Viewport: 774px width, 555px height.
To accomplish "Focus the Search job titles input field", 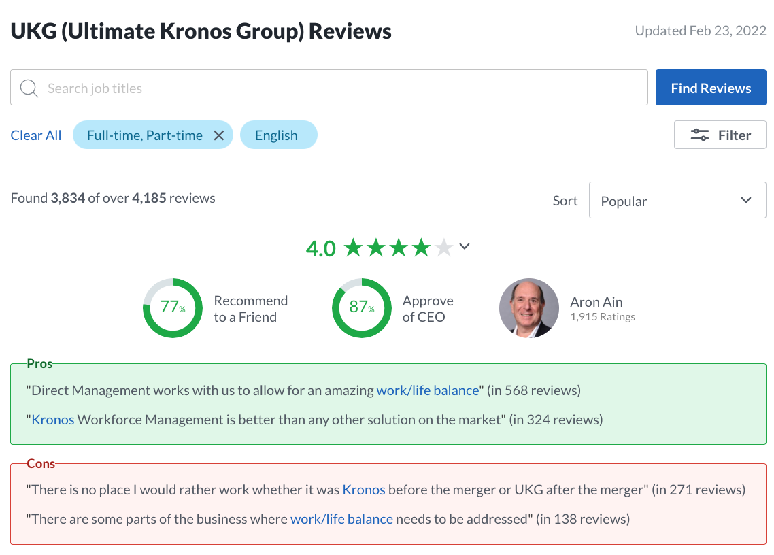I will 329,87.
